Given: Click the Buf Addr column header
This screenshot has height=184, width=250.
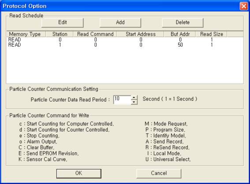Looking at the screenshot, I should point(180,34).
